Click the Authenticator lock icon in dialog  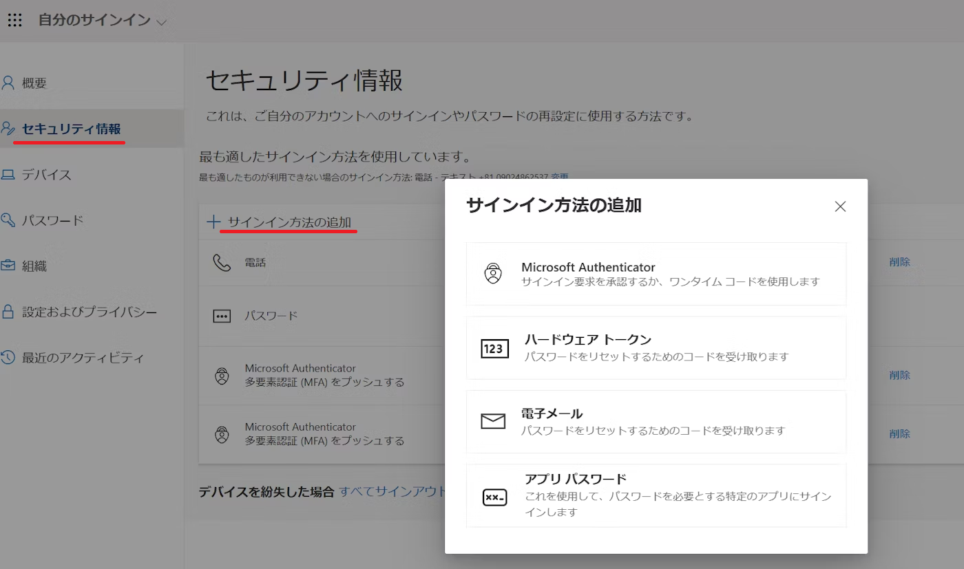point(492,274)
